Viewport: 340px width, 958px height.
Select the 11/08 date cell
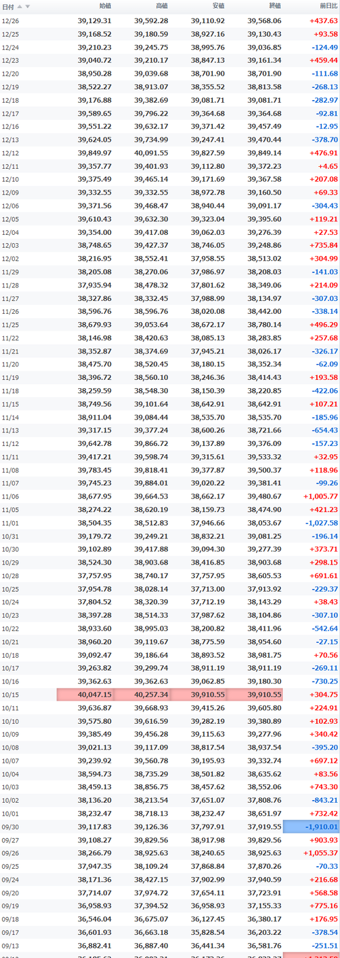tap(10, 470)
